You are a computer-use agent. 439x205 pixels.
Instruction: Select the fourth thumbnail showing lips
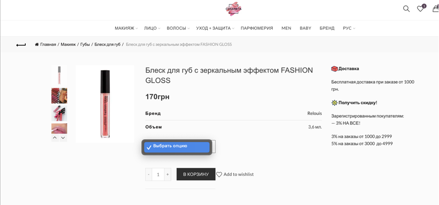(59, 128)
